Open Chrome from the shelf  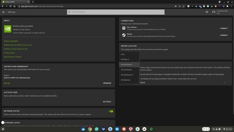[90, 129]
